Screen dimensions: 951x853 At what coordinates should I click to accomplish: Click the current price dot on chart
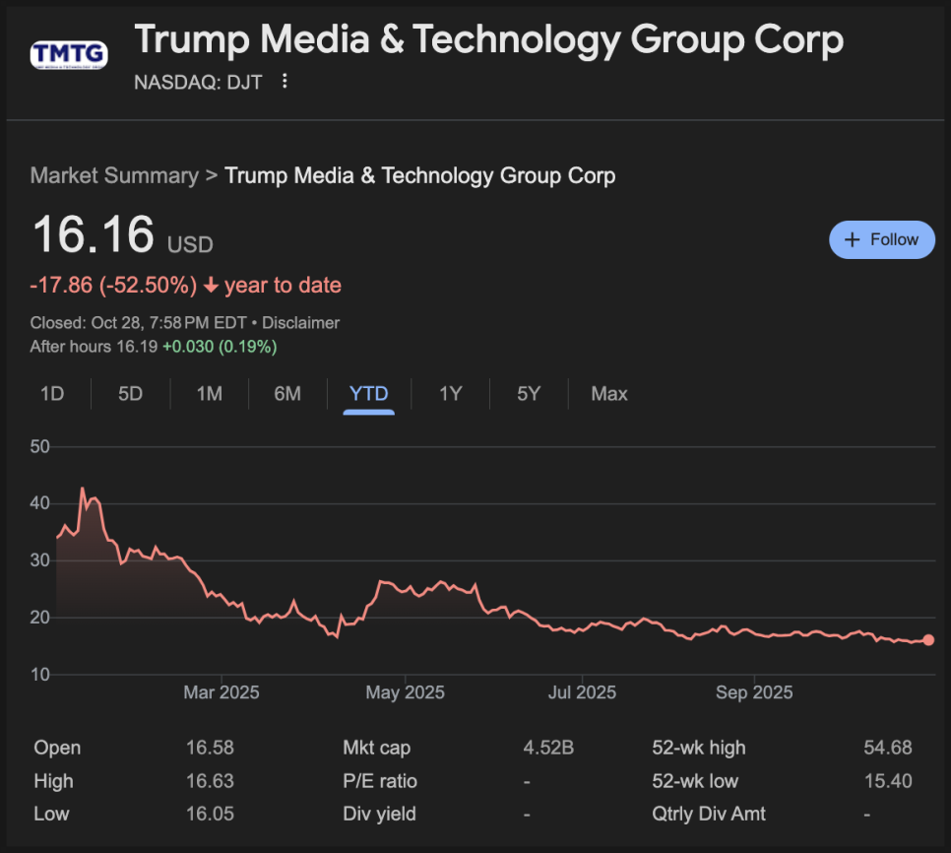(928, 640)
